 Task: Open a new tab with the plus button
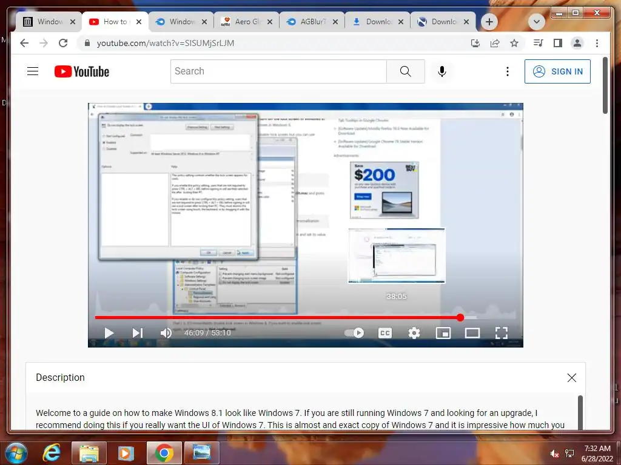click(x=489, y=22)
